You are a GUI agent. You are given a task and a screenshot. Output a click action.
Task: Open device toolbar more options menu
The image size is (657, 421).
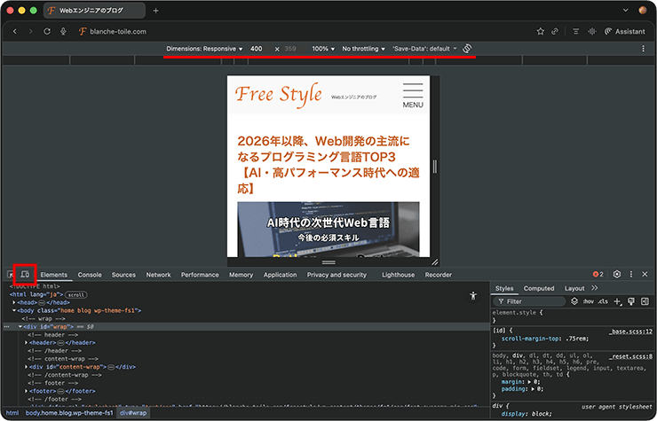643,49
